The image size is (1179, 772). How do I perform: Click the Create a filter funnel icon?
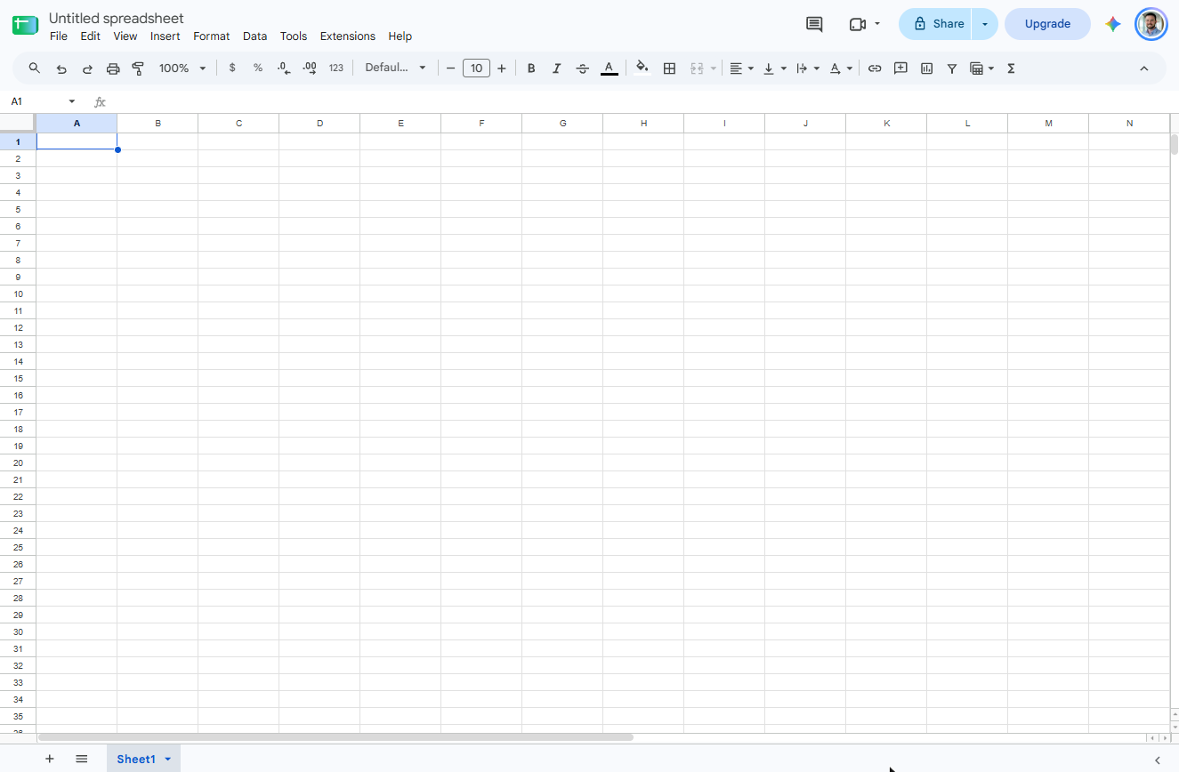[x=952, y=68]
